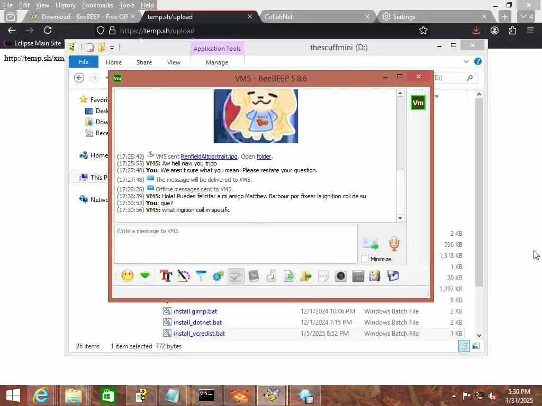Click the green down-arrow icon in chat toolbar
The image size is (542, 406).
145,275
